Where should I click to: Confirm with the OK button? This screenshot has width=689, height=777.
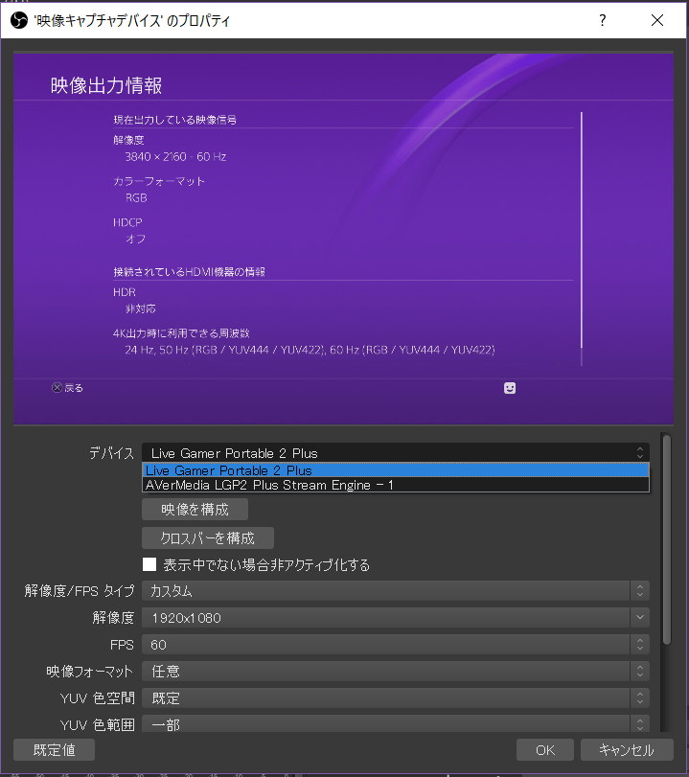tap(545, 750)
